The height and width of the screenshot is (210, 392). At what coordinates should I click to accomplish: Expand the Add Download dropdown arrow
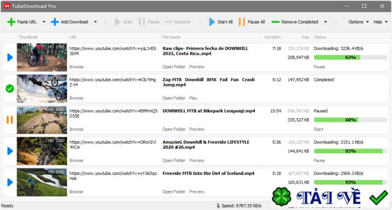pos(95,22)
